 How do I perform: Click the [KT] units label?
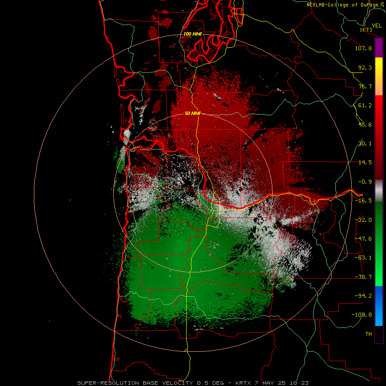[x=366, y=30]
